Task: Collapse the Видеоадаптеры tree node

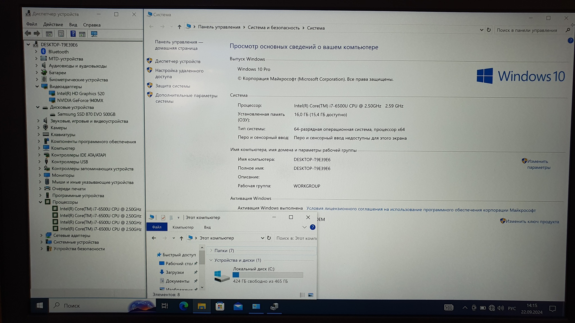Action: pos(37,86)
